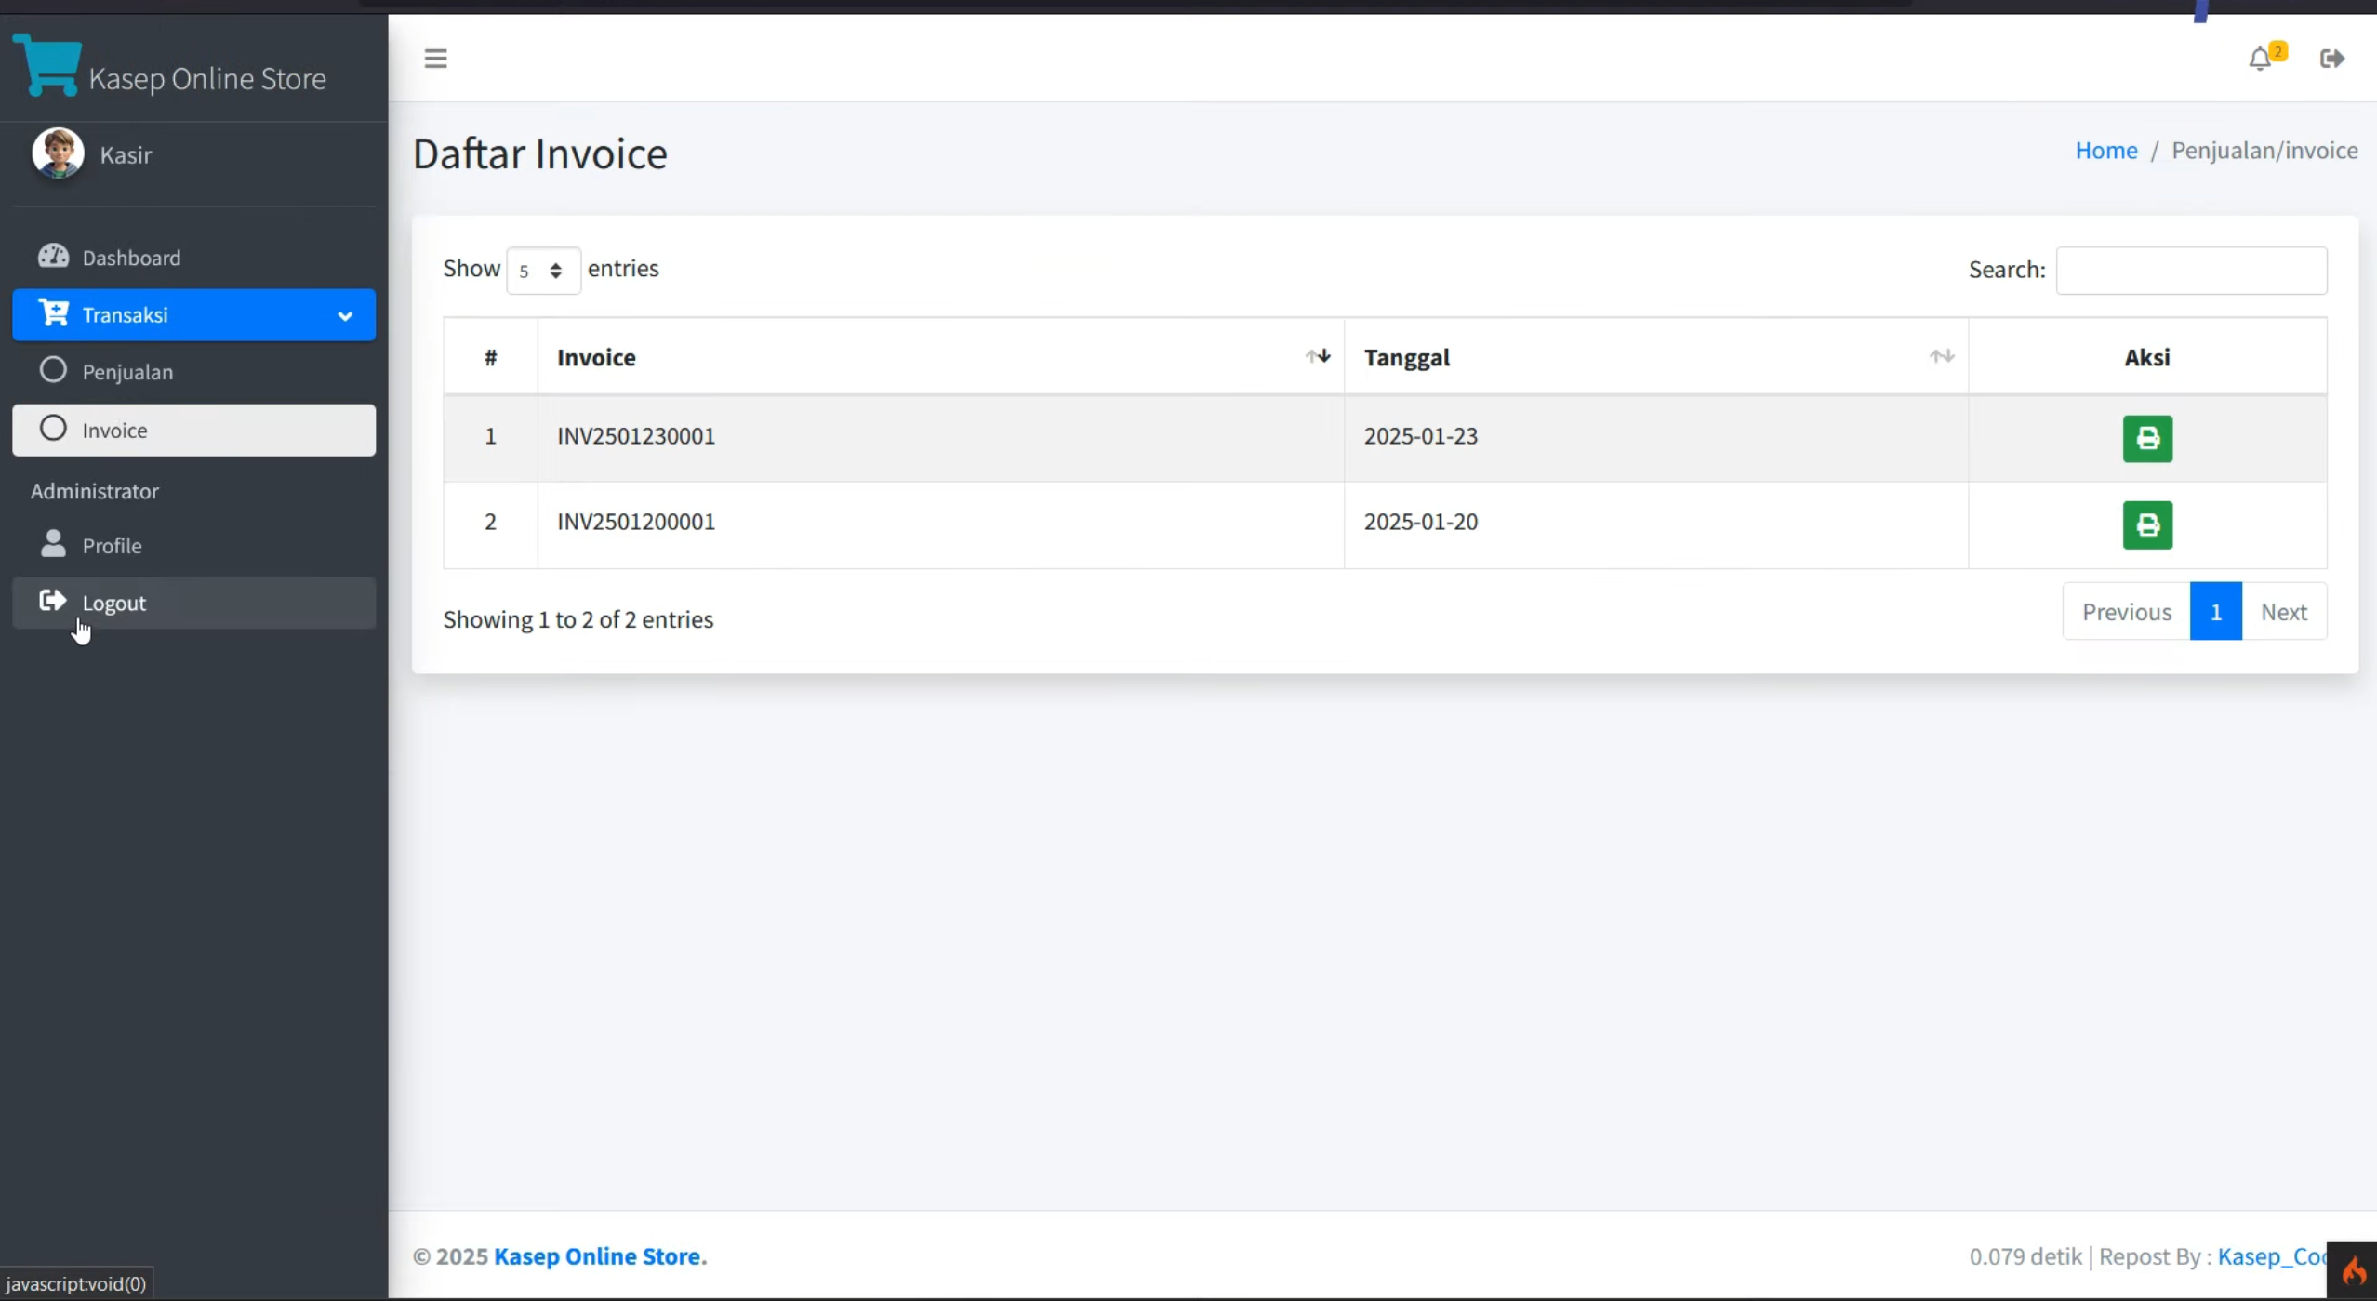
Task: Sort table by Tanggal column arrows
Action: pos(1941,356)
